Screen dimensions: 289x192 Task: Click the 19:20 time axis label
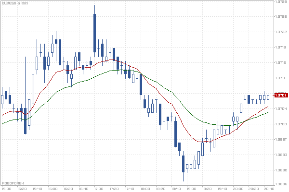207,189
